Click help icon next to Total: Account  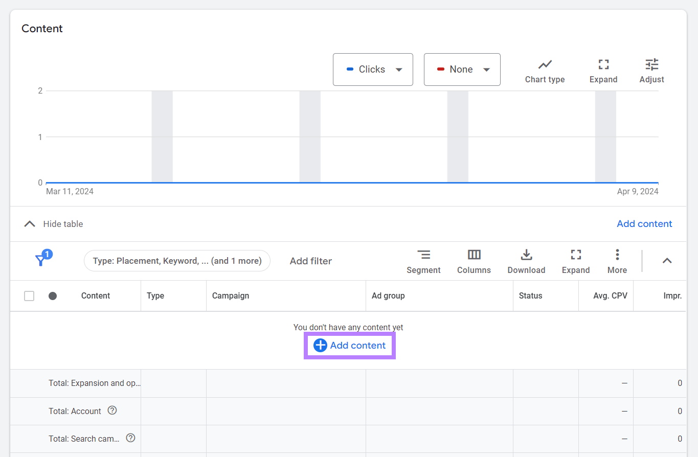tap(112, 410)
